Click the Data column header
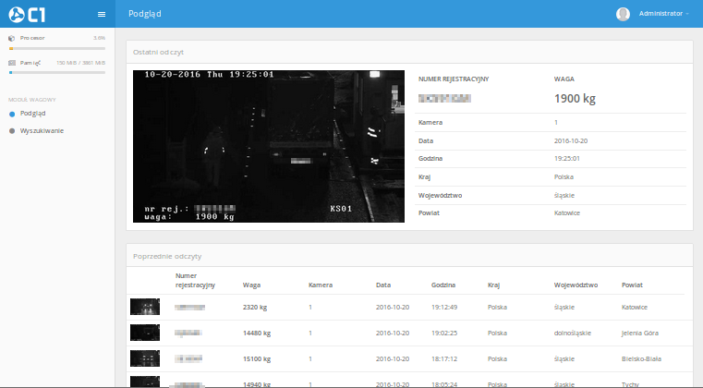Image resolution: width=703 pixels, height=388 pixels. point(383,285)
